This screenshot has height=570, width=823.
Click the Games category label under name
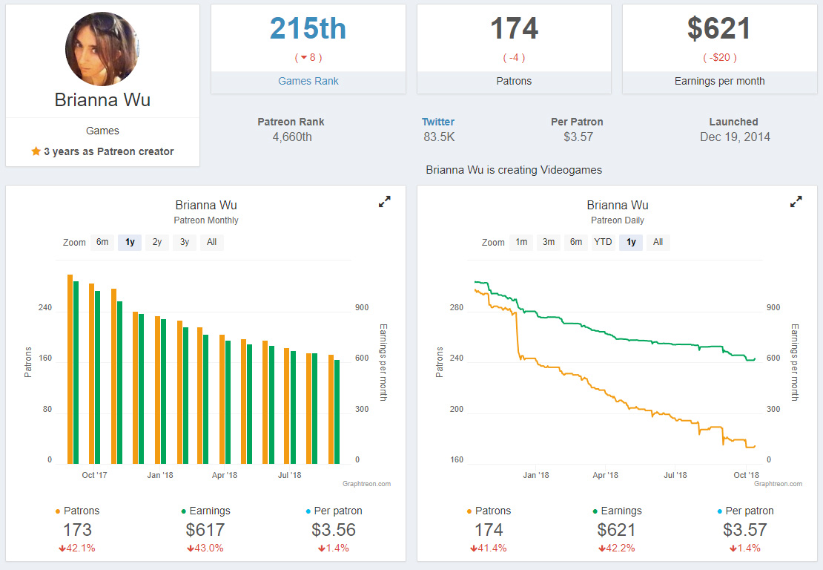102,131
